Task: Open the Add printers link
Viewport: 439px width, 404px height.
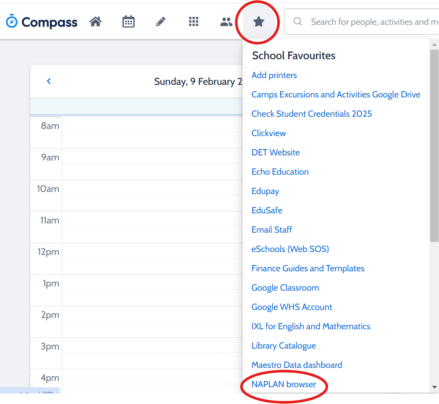Action: [x=274, y=75]
